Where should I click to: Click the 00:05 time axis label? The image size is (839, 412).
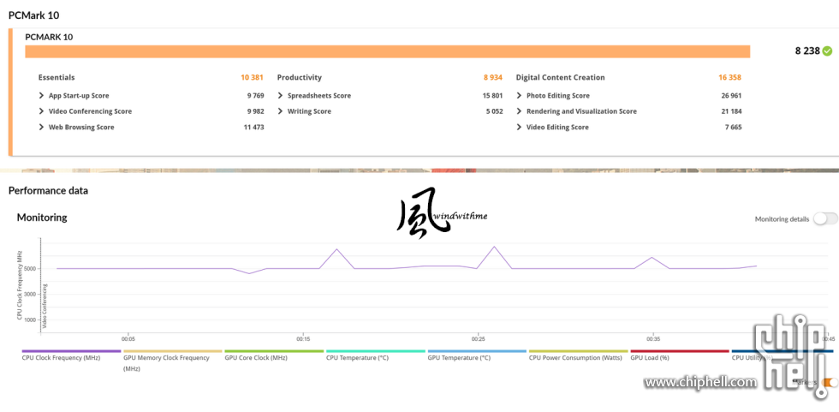tap(128, 338)
